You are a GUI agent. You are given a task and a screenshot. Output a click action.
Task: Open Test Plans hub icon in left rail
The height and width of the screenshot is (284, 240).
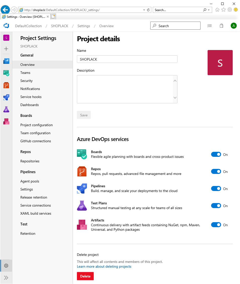click(6, 109)
